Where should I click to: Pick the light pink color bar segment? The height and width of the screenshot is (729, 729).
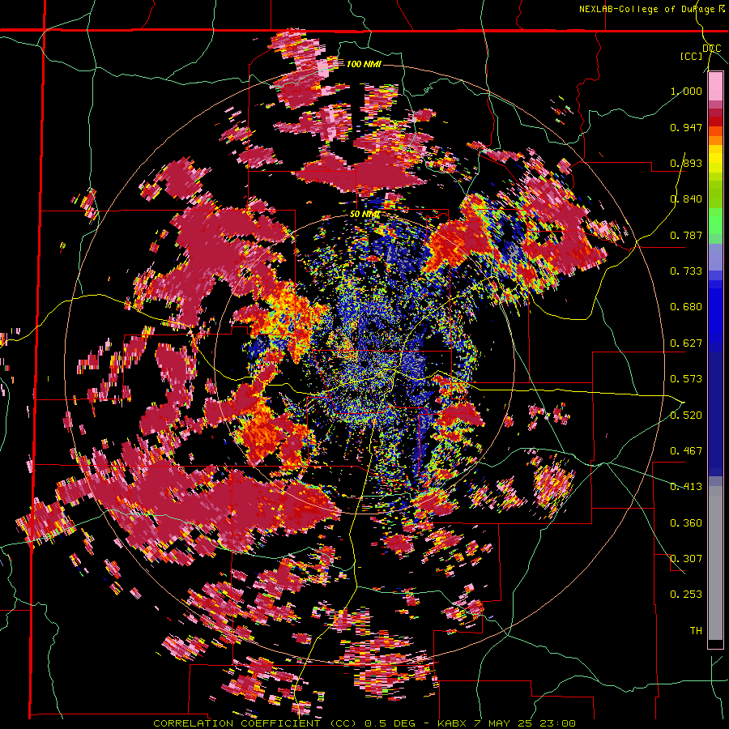pyautogui.click(x=715, y=86)
